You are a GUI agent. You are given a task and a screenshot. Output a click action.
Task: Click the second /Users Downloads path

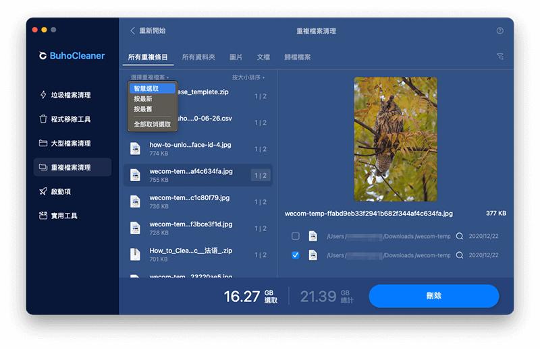point(389,255)
